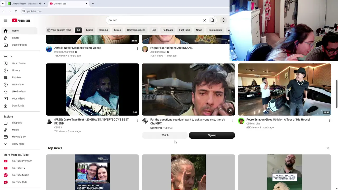The width and height of the screenshot is (338, 190).
Task: Filter feed by Bodycam videos chip
Action: [136, 30]
